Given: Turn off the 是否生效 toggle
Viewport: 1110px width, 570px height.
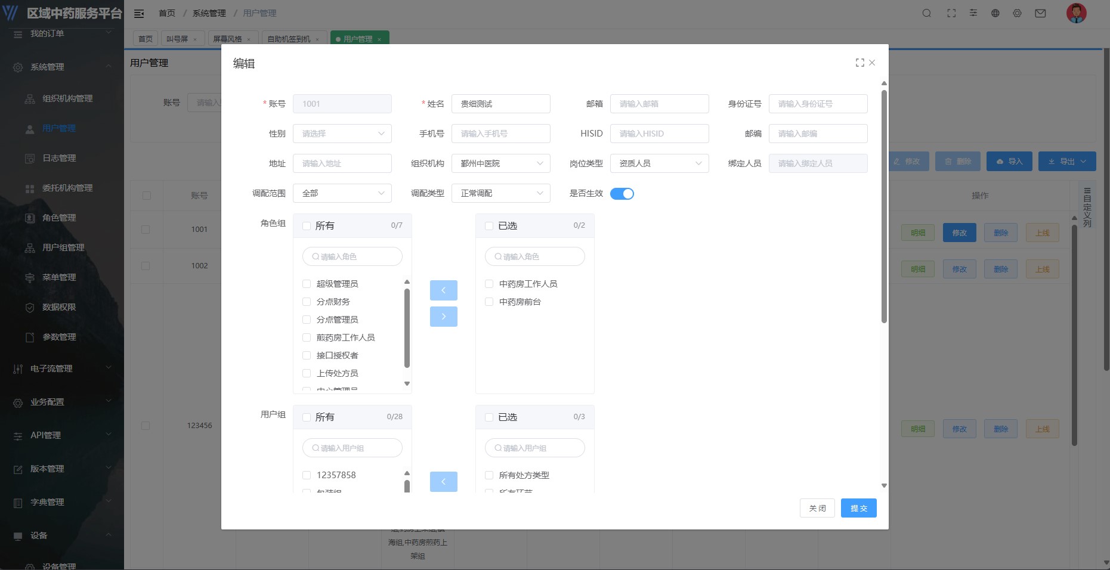Looking at the screenshot, I should [x=622, y=193].
